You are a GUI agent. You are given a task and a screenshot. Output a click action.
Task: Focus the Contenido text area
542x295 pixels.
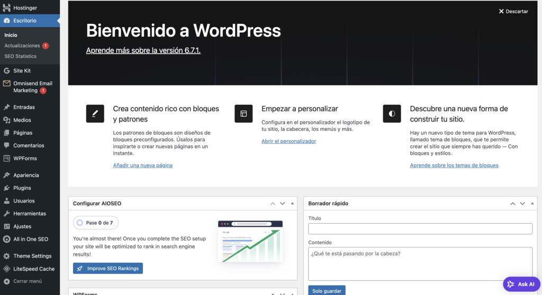pos(420,264)
